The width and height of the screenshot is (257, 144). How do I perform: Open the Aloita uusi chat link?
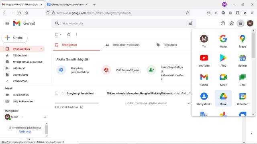pos(24,132)
